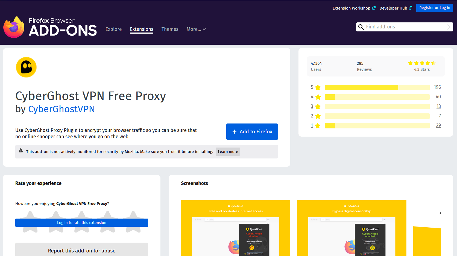This screenshot has height=256, width=457.
Task: Click the warning triangle icon
Action: [x=21, y=151]
